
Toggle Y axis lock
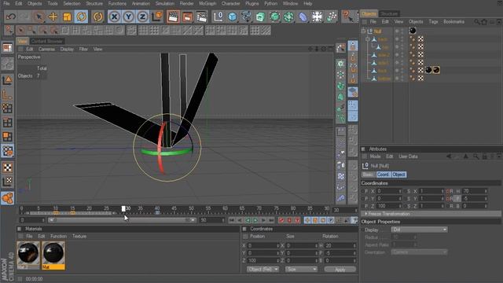[128, 17]
